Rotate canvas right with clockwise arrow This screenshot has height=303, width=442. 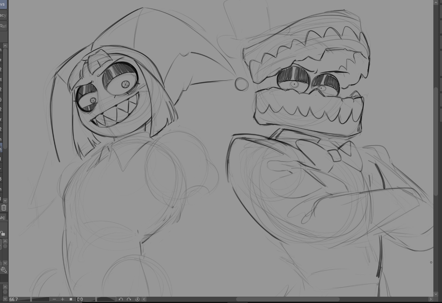click(x=129, y=299)
